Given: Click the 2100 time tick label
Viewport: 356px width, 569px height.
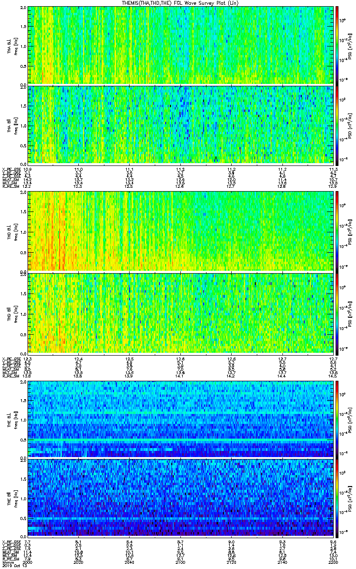Looking at the screenshot, I should pos(180,561).
